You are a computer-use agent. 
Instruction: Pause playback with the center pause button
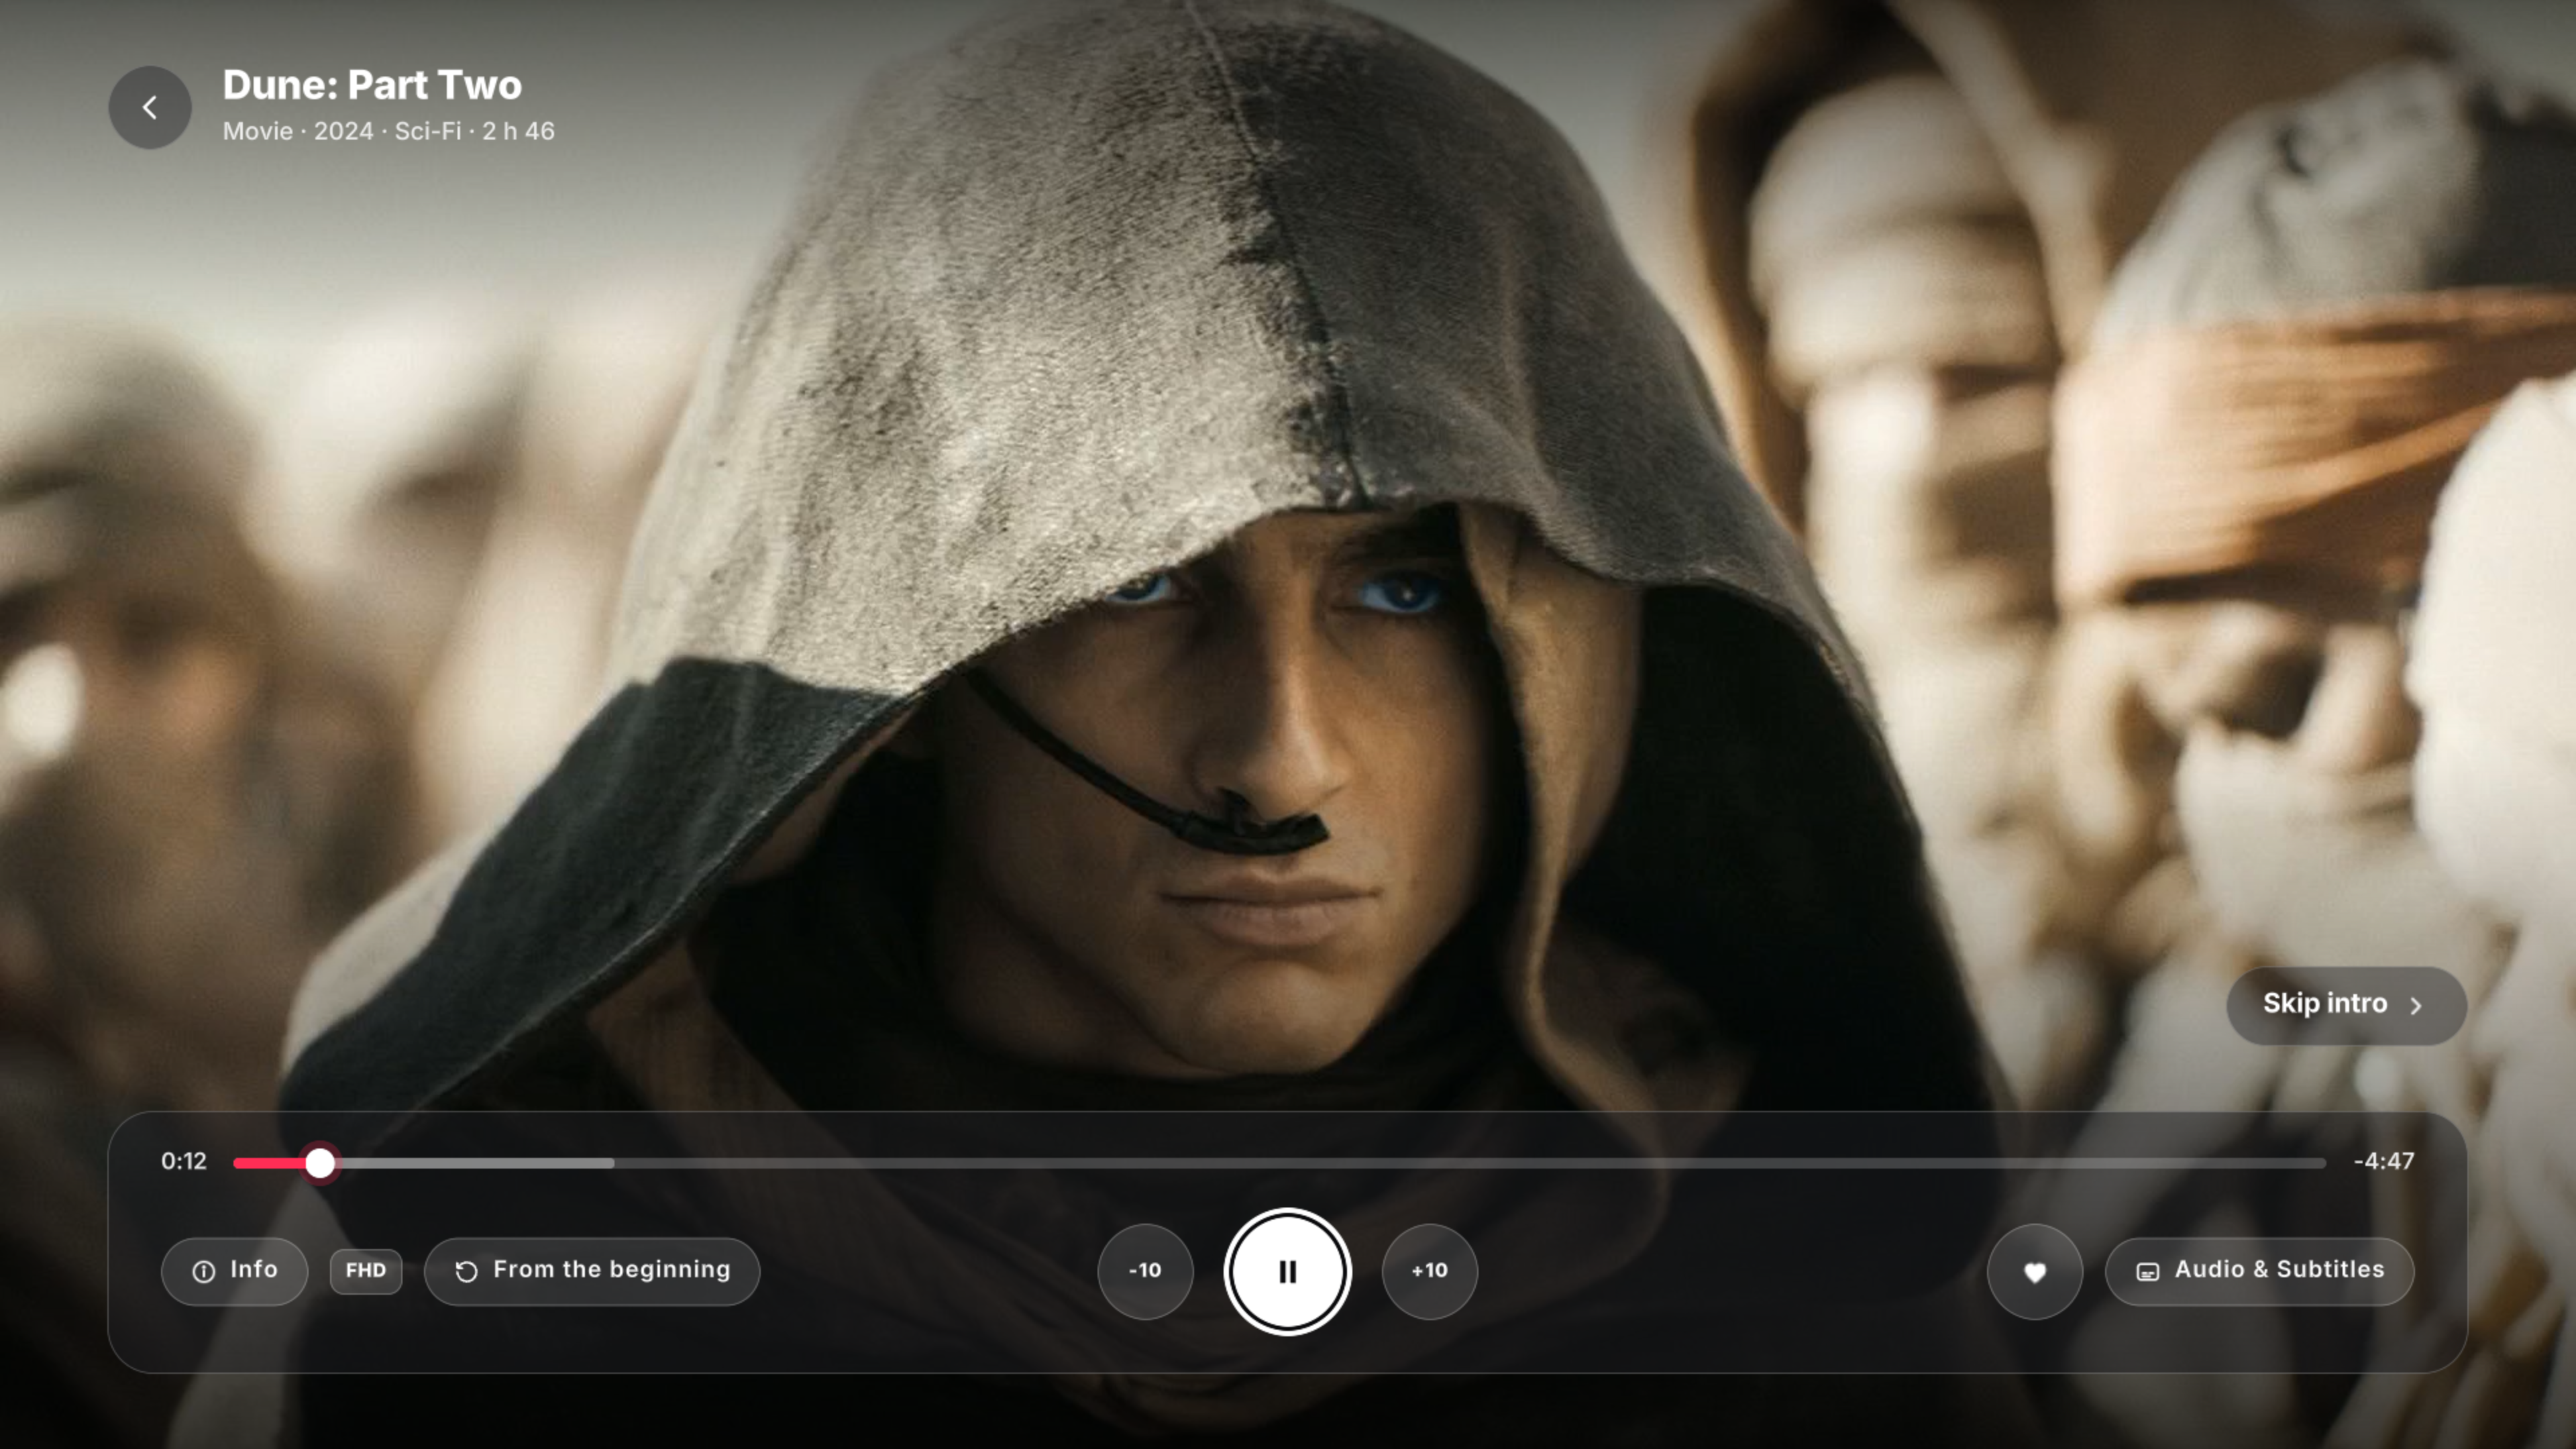coord(1287,1271)
